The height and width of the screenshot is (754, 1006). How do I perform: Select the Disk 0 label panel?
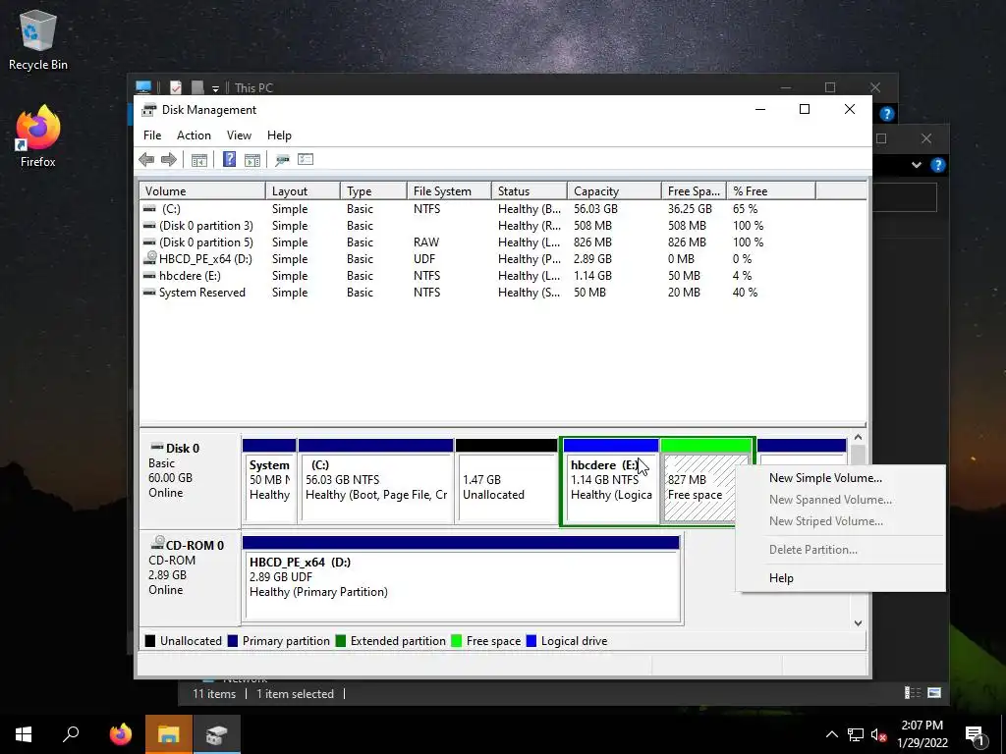click(190, 479)
